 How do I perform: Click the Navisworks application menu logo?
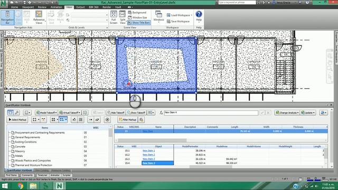pyautogui.click(x=4, y=3)
